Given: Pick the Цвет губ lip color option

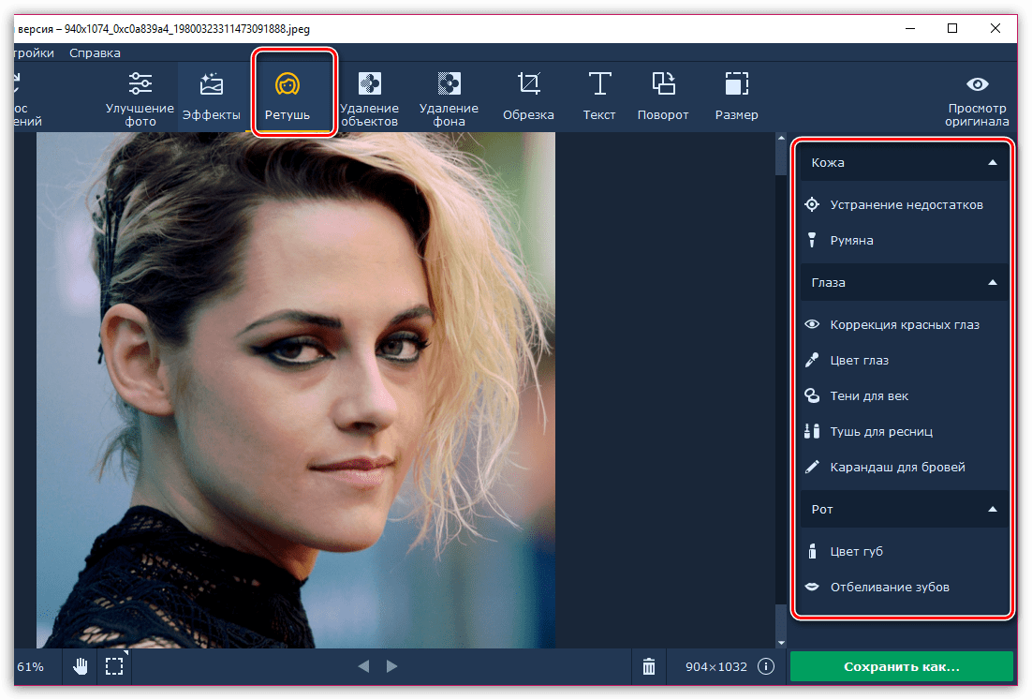Looking at the screenshot, I should click(x=856, y=551).
